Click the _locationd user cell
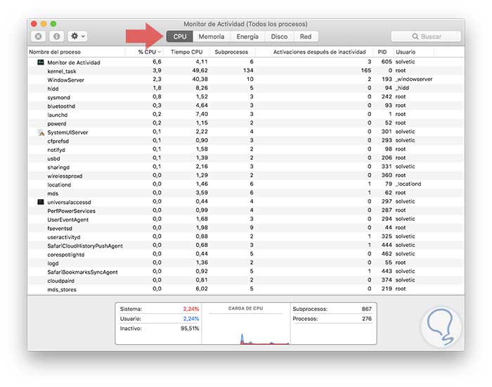Image resolution: width=492 pixels, height=387 pixels. (408, 184)
